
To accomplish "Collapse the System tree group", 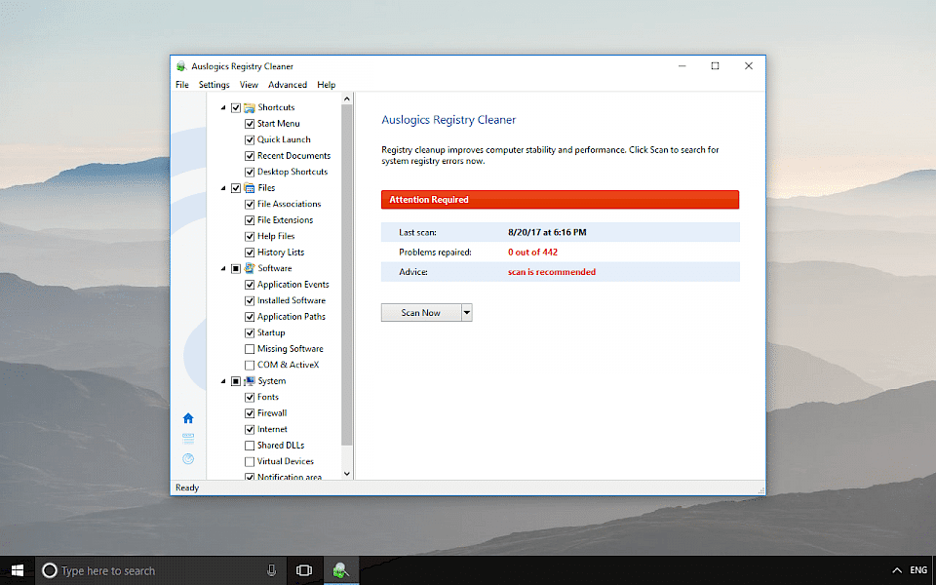I will (224, 381).
